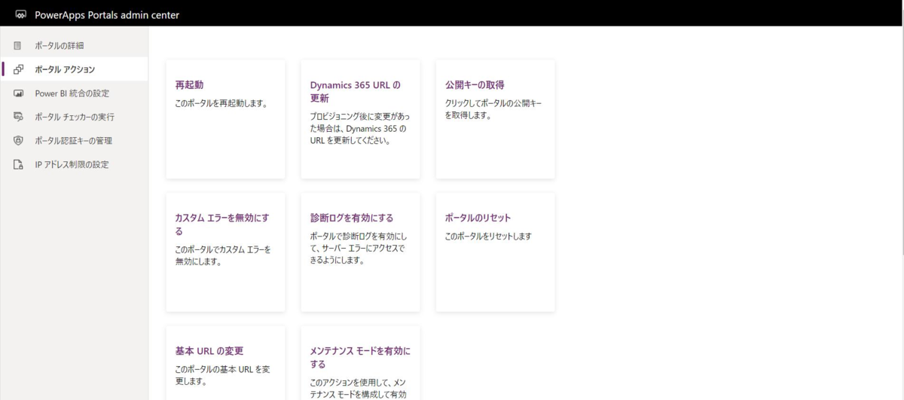Click text このポータルをリセットします
This screenshot has width=904, height=400.
pos(488,237)
